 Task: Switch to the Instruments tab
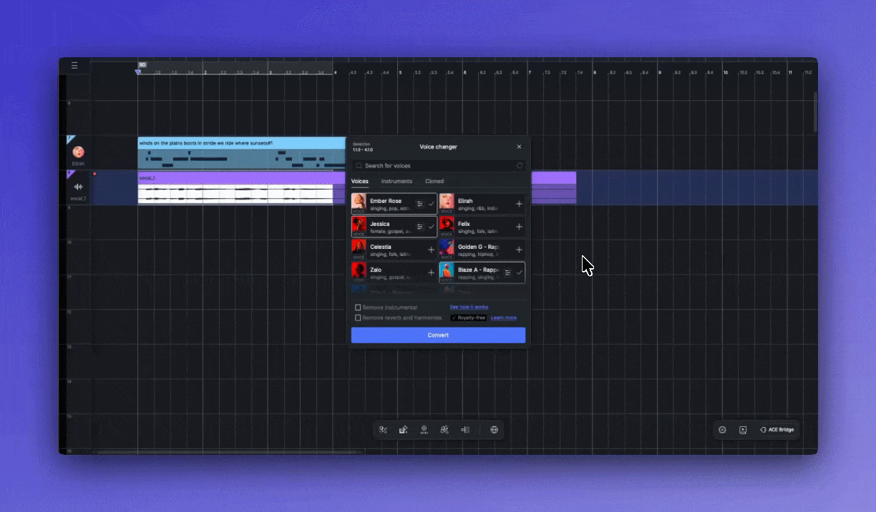pyautogui.click(x=396, y=182)
